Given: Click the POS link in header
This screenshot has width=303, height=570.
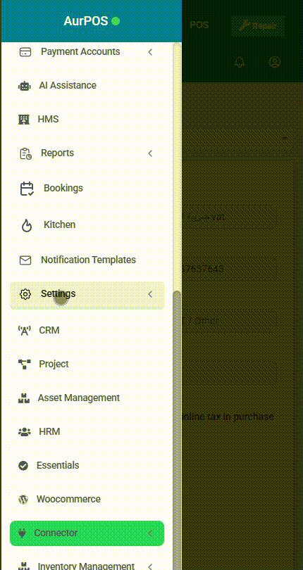Looking at the screenshot, I should (199, 25).
